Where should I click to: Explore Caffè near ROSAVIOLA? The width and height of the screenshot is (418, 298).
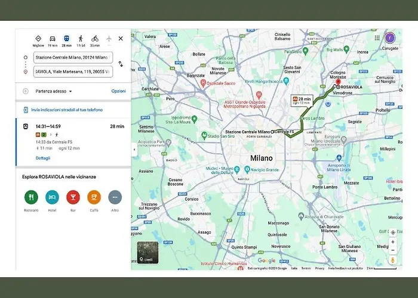[x=94, y=197]
